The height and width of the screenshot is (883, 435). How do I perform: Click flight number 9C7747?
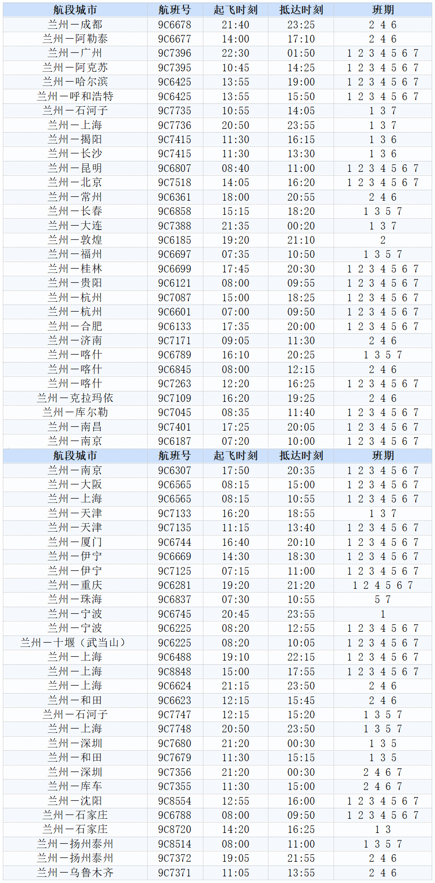tap(175, 714)
